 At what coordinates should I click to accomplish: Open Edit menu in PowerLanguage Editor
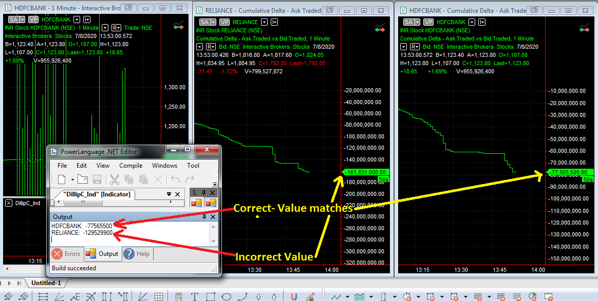pos(82,166)
